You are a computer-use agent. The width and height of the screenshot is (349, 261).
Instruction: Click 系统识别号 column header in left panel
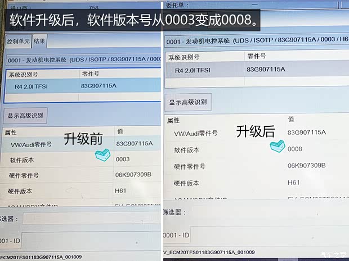[x=24, y=74]
